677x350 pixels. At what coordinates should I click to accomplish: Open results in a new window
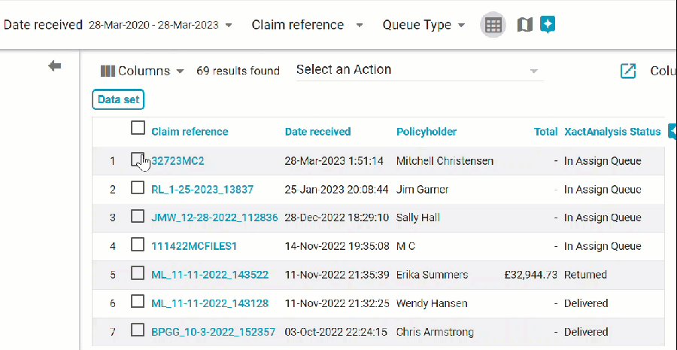(628, 71)
